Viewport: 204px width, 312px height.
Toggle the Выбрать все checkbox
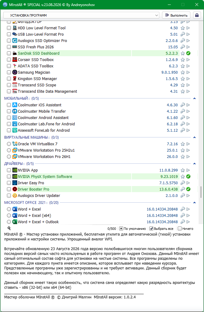coord(151,229)
